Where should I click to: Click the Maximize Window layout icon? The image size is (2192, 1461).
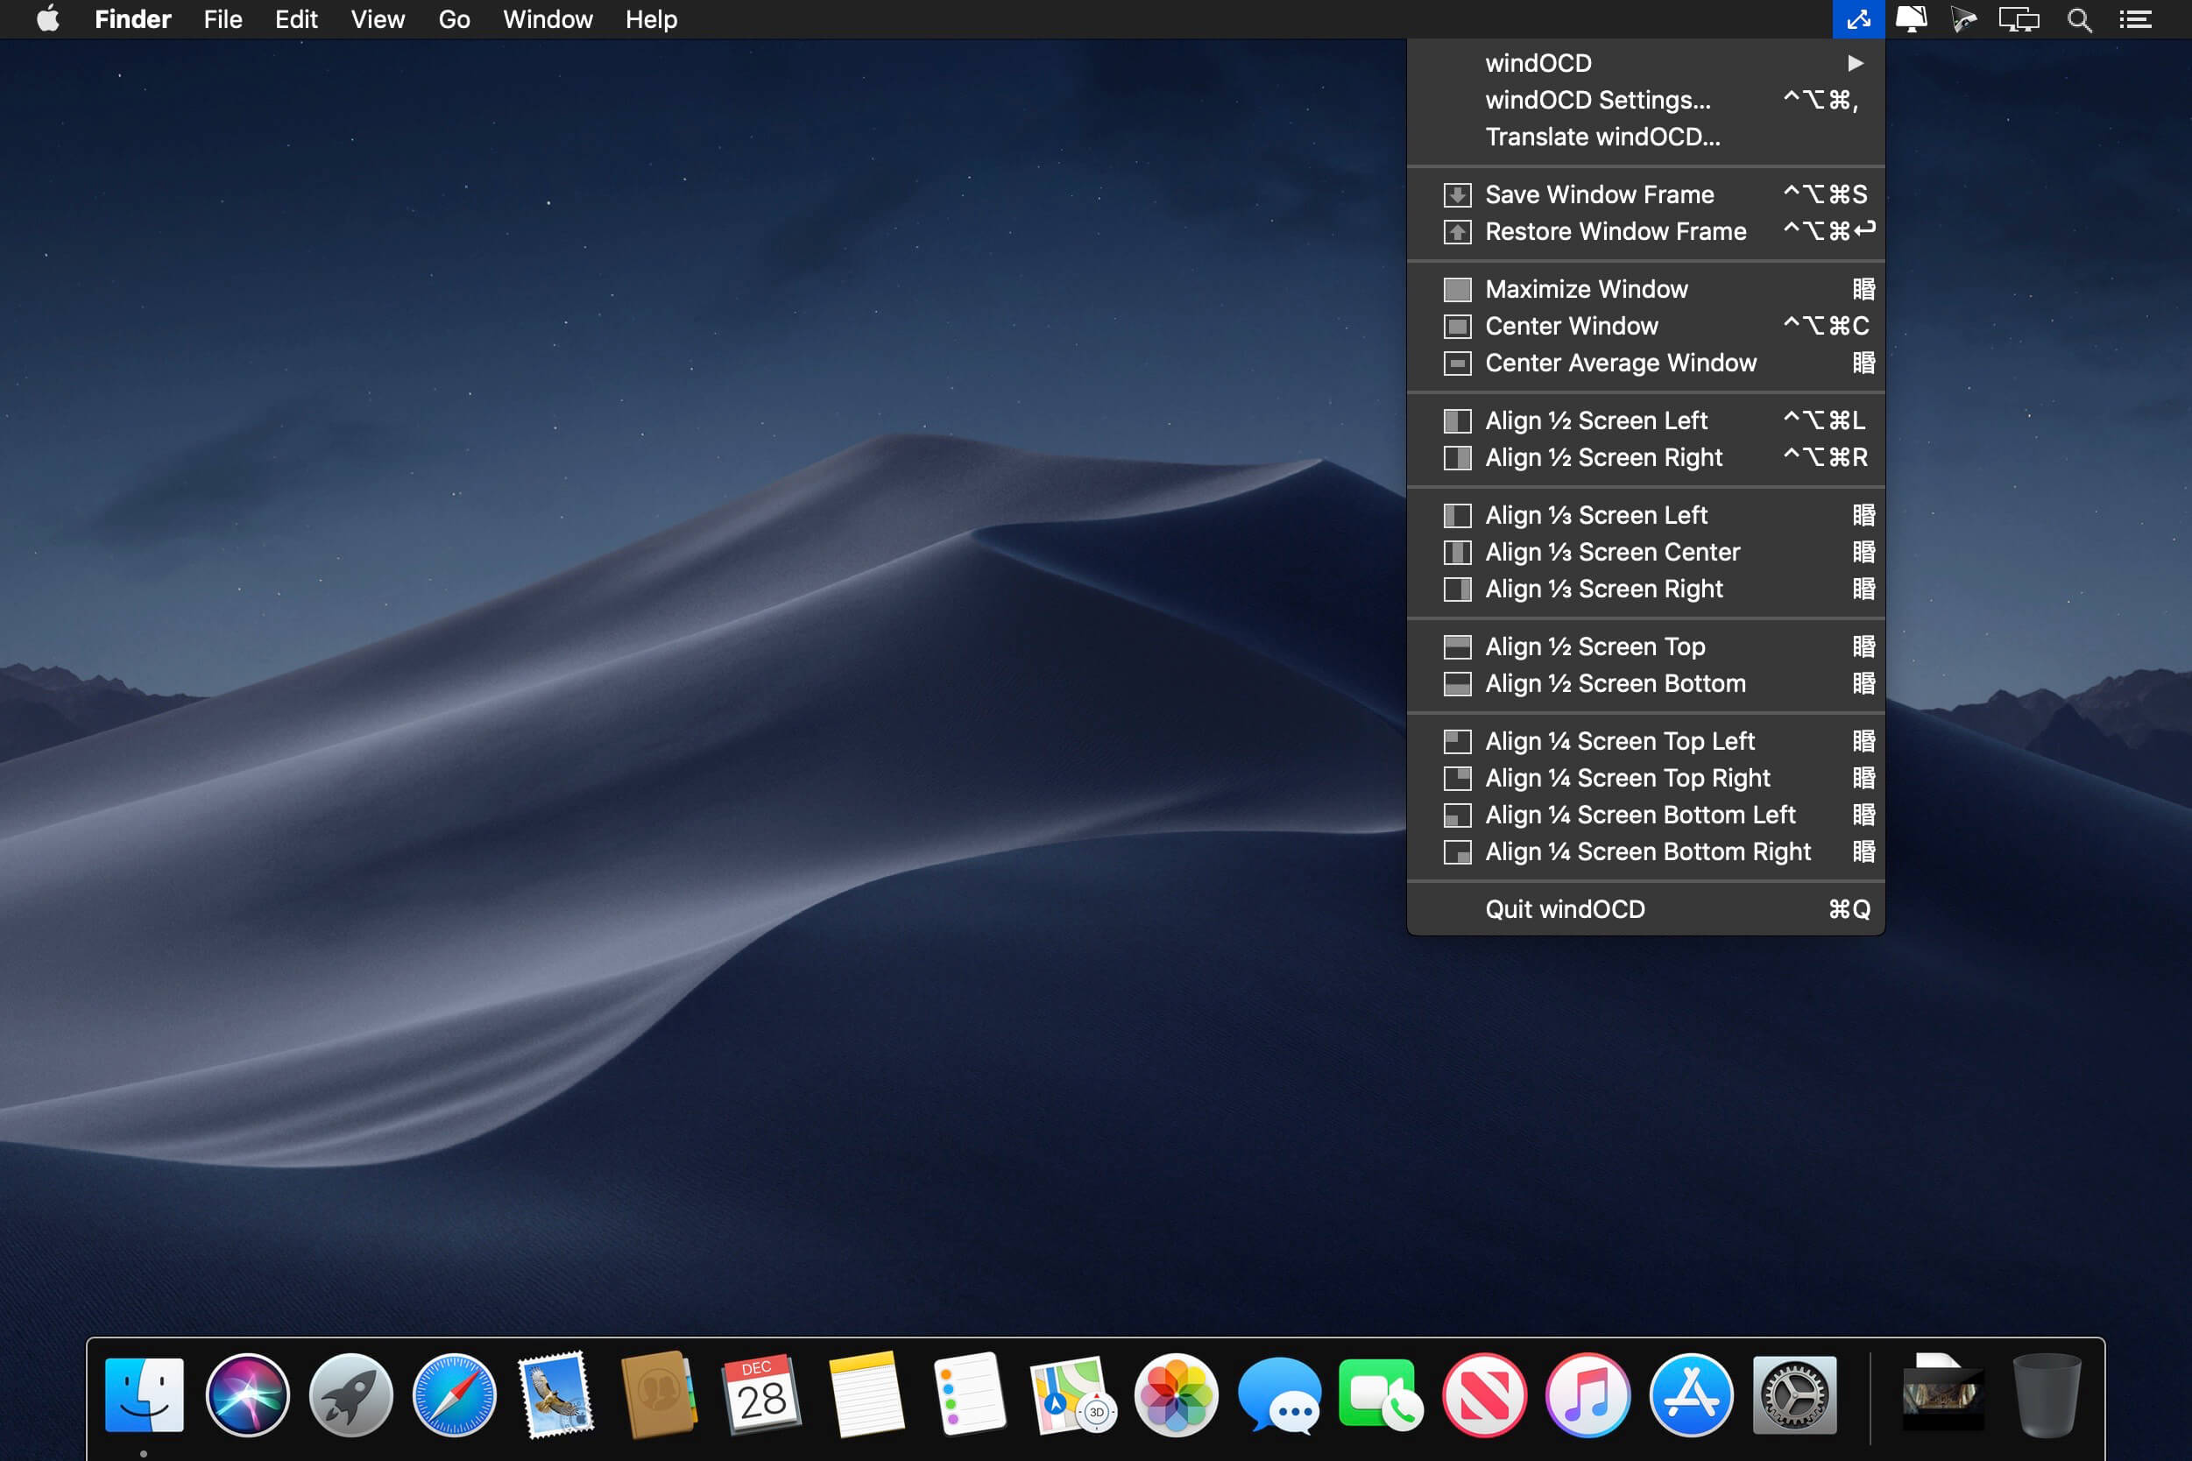[x=1457, y=290]
